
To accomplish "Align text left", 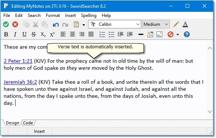I will click(x=63, y=34).
